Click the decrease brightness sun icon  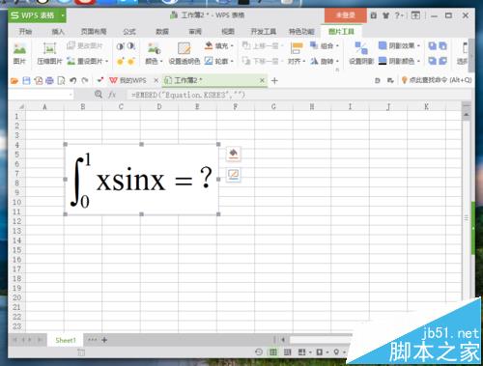[131, 61]
